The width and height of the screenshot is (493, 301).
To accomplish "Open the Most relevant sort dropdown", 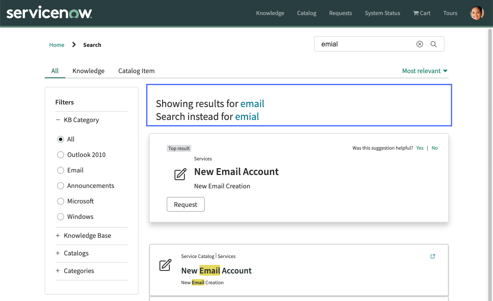I will pos(425,71).
